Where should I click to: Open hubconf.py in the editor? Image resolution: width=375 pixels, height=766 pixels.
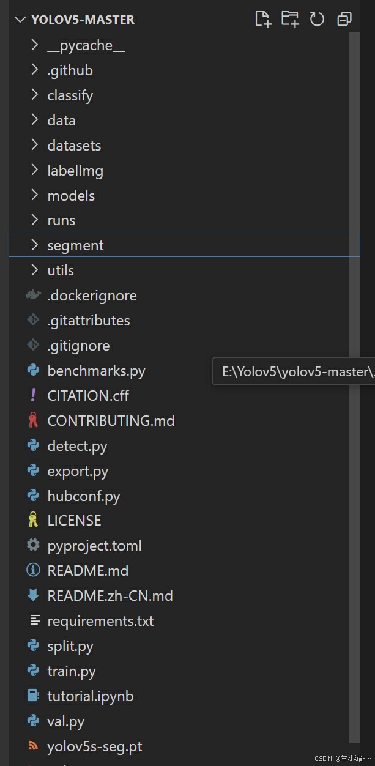tap(84, 496)
